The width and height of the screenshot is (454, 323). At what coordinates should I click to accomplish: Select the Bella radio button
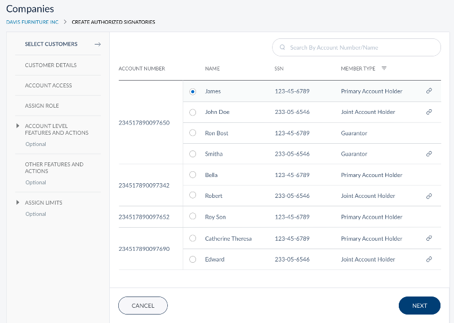pos(193,175)
